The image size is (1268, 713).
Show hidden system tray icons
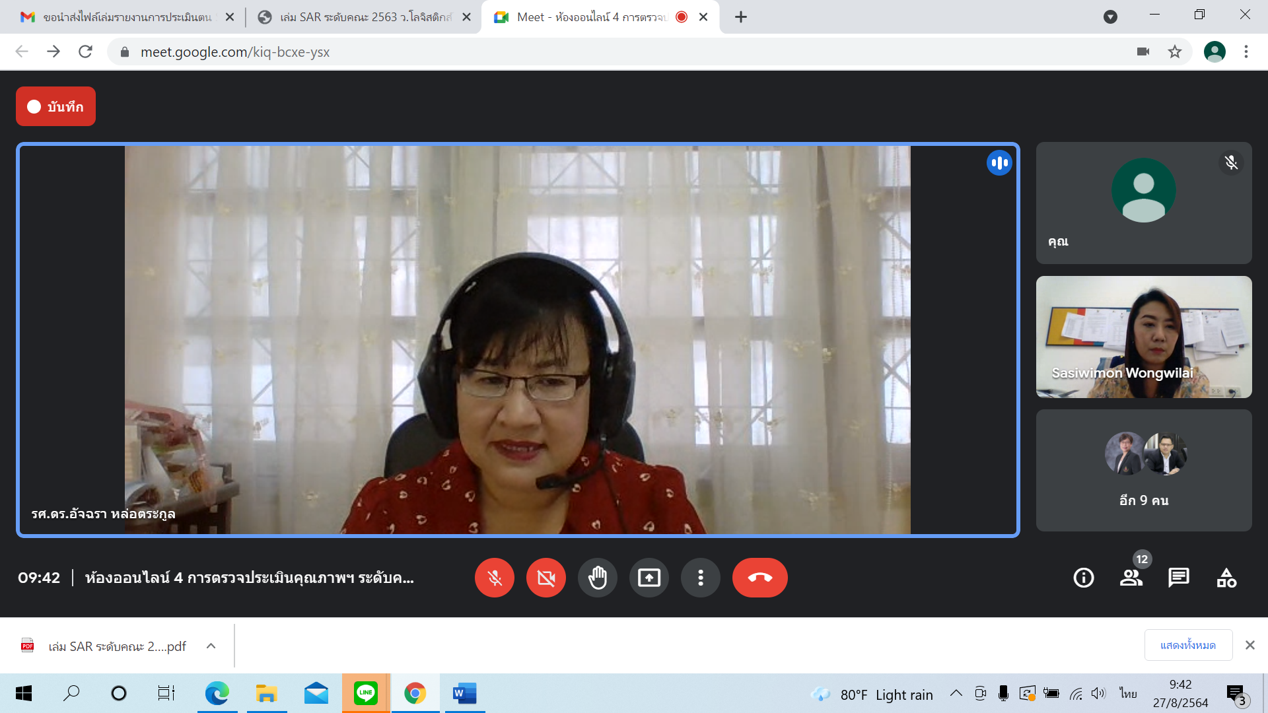pos(956,693)
